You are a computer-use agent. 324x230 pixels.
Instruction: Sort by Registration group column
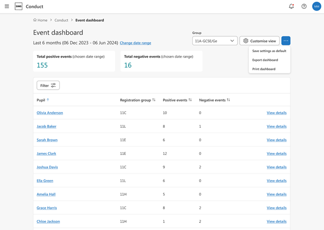(154, 100)
